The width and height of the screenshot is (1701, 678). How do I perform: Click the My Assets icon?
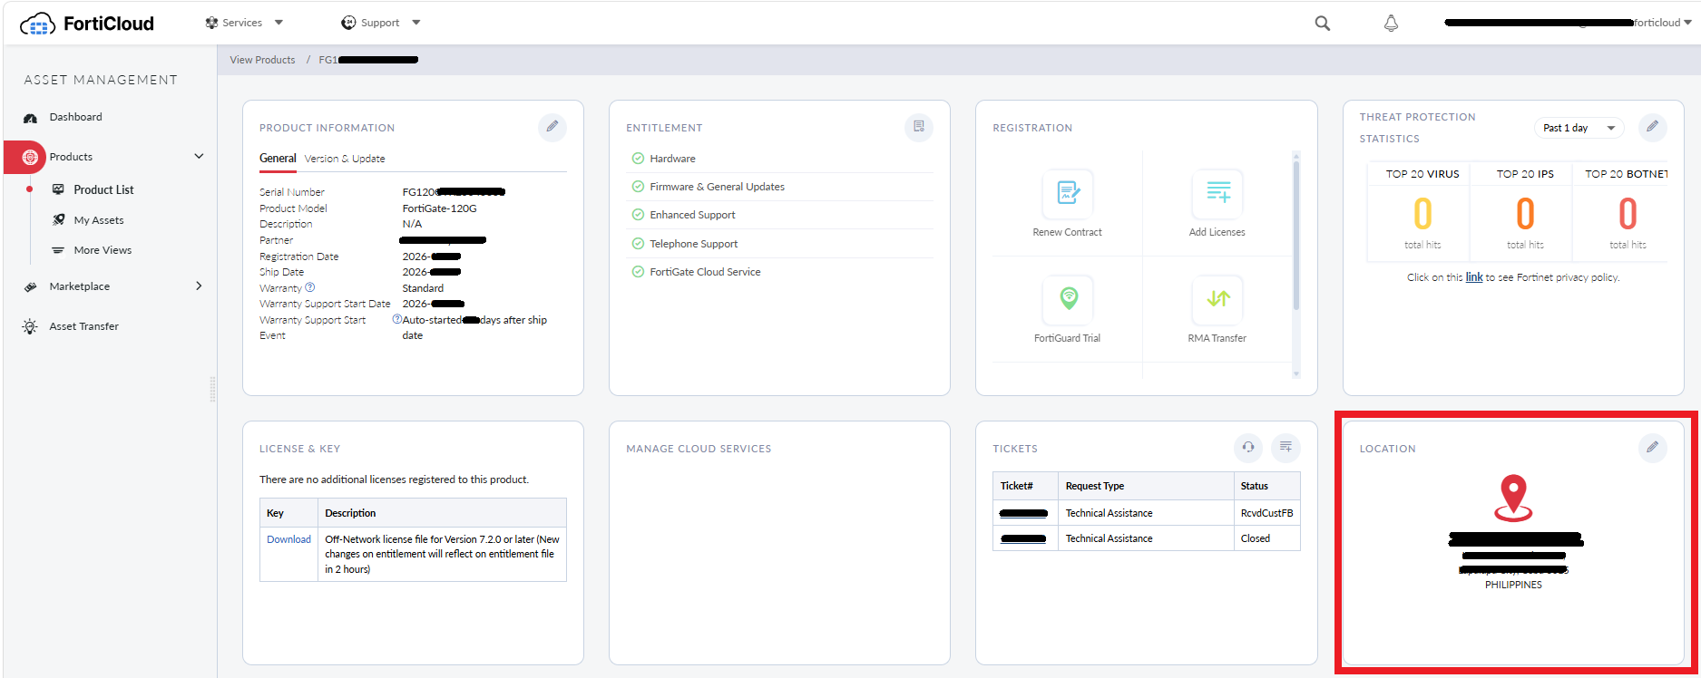click(58, 220)
